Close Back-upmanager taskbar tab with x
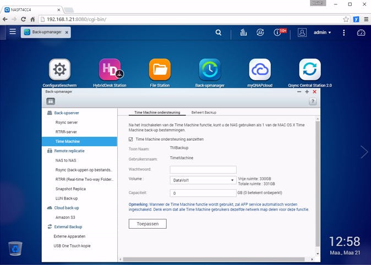Screen dimensions: 371x265 pyautogui.click(x=67, y=32)
